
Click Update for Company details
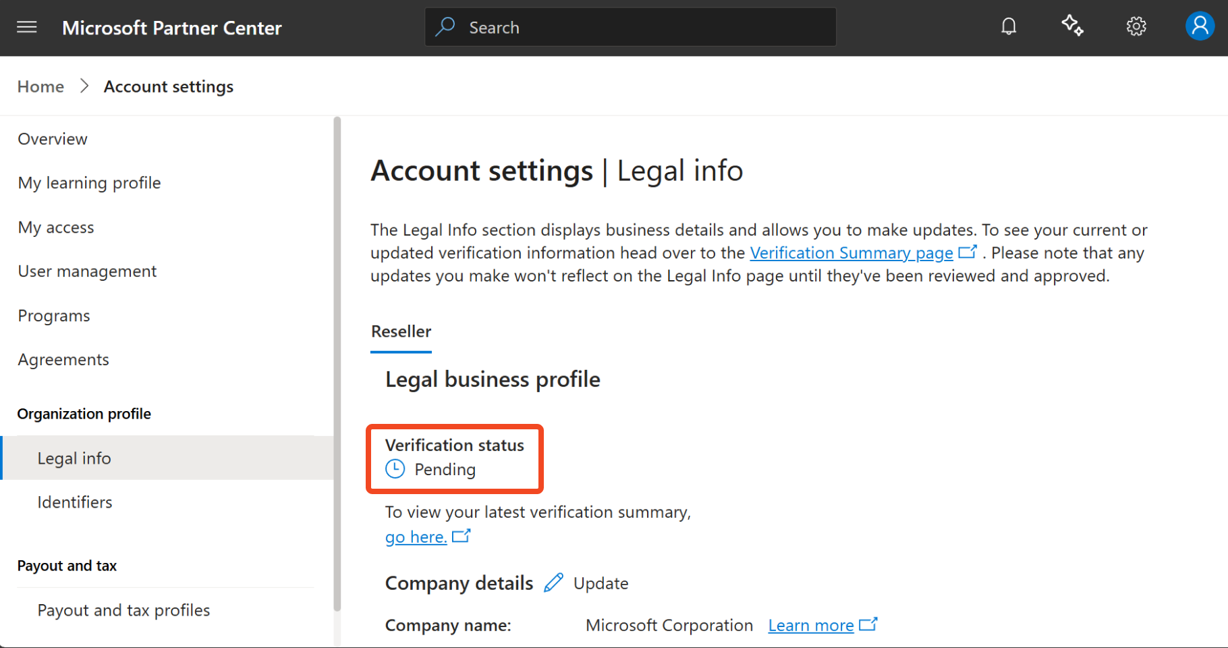pos(601,583)
